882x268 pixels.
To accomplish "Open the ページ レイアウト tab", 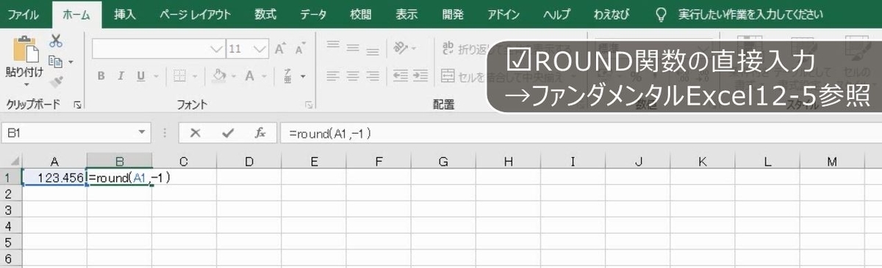I will click(196, 15).
